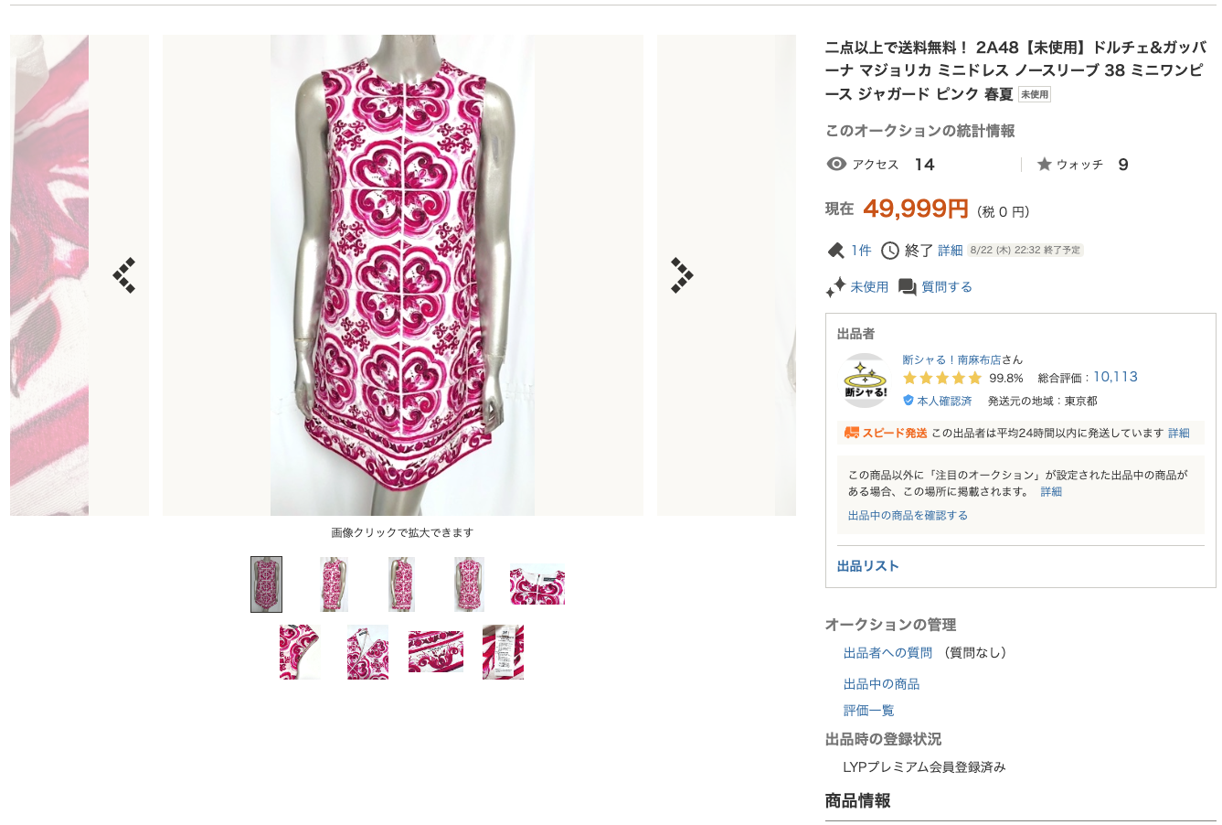The width and height of the screenshot is (1222, 825).
Task: Open the 詳細 link beside 終了
Action: click(x=950, y=251)
